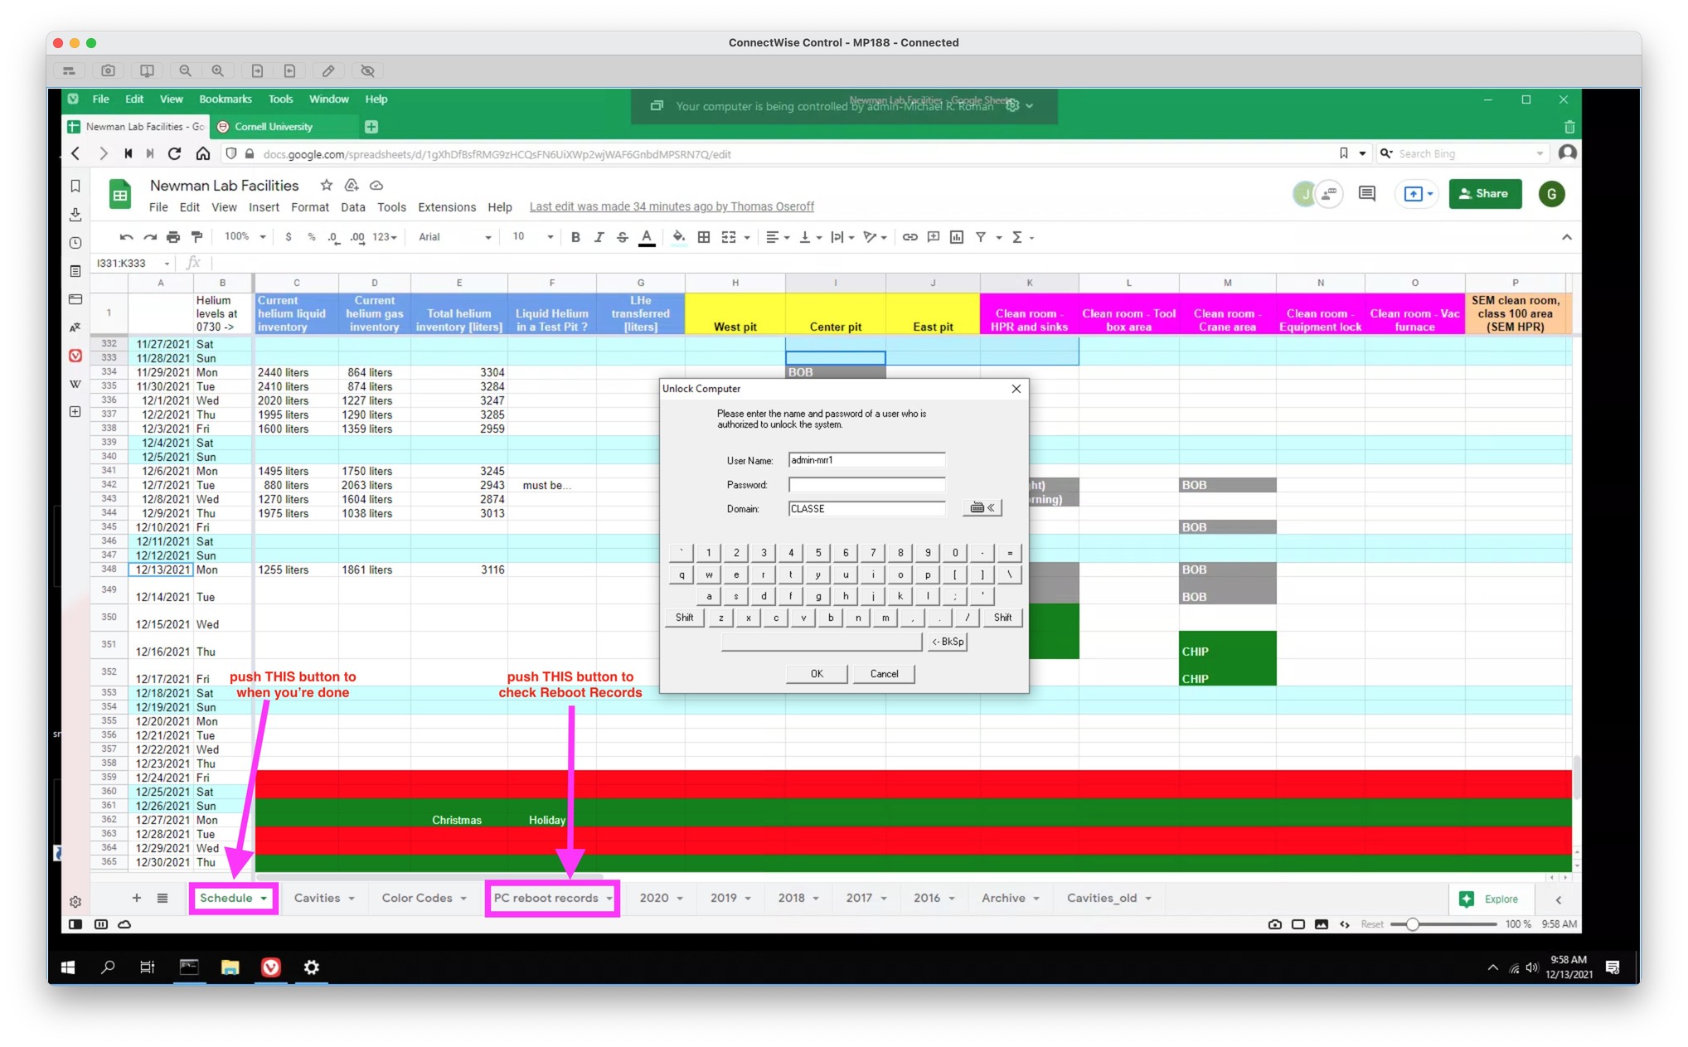Click the Undo icon in Sheets toolbar

pyautogui.click(x=126, y=237)
